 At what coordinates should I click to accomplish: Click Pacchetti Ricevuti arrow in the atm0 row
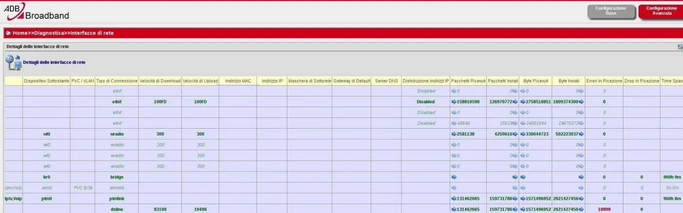pos(454,188)
